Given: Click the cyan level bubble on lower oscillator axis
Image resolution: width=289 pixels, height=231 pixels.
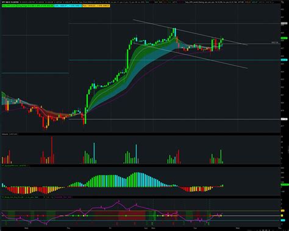Looking at the screenshot, I should 282,220.
